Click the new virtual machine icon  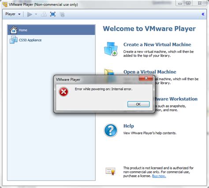111,49
